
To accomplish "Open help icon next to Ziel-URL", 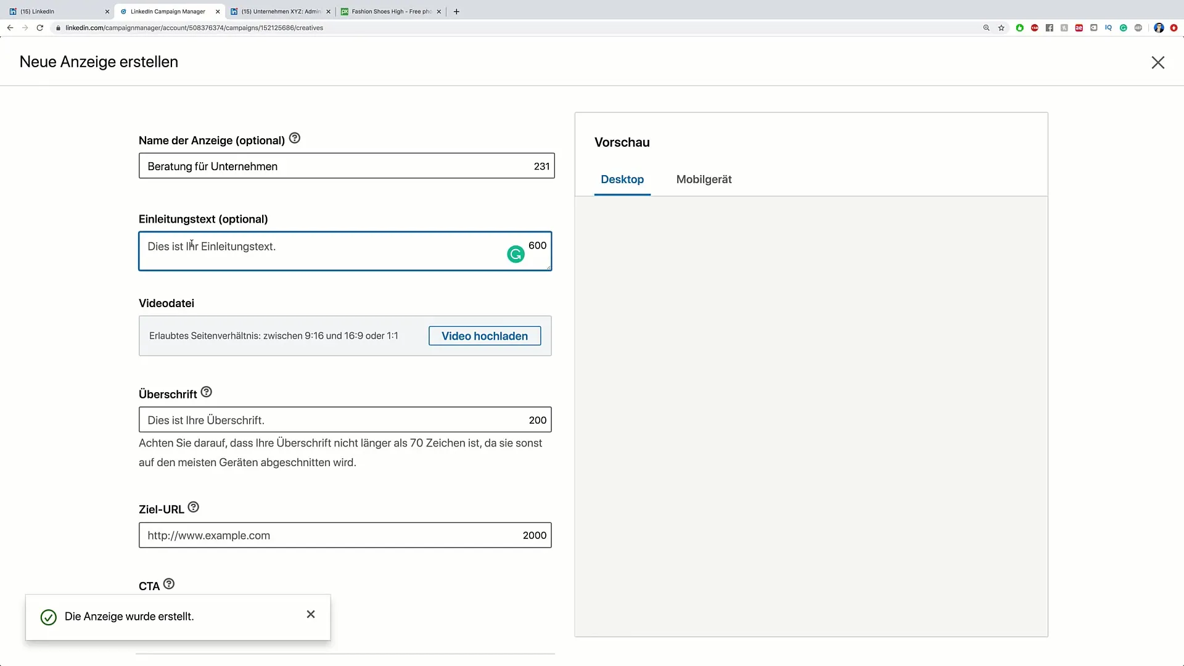I will tap(194, 508).
